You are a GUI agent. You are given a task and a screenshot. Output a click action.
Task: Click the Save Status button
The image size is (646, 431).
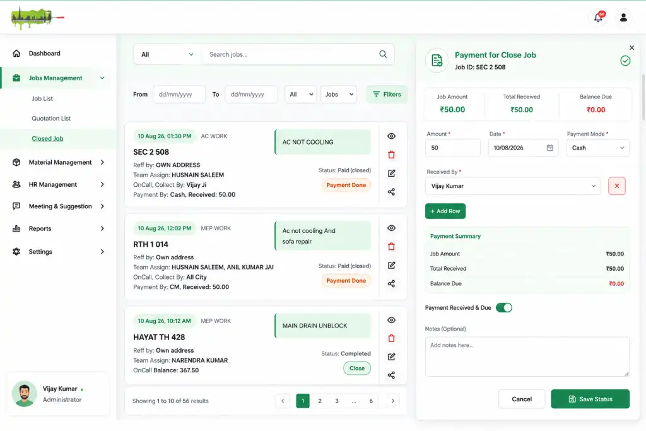tap(590, 399)
